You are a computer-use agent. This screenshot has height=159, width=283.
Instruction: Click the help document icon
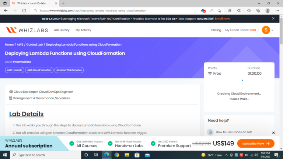[210, 132]
